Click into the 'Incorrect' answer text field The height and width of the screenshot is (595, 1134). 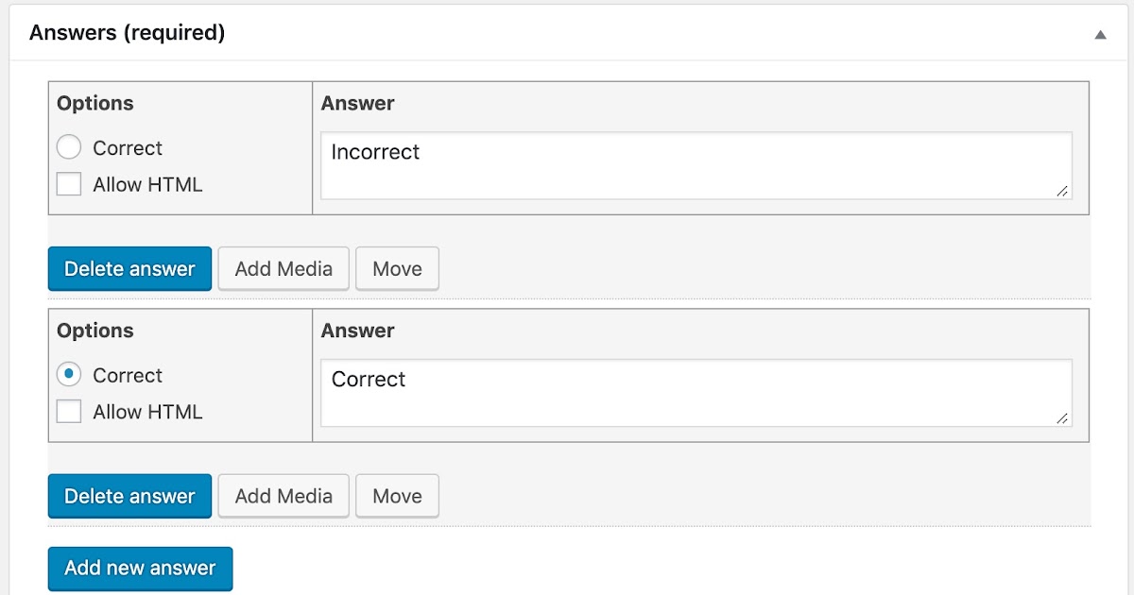point(696,165)
